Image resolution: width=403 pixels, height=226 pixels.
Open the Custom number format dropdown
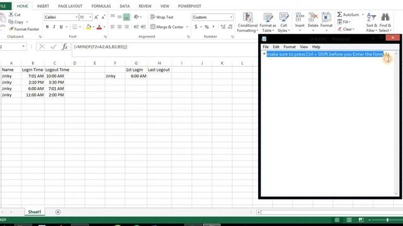pos(231,17)
